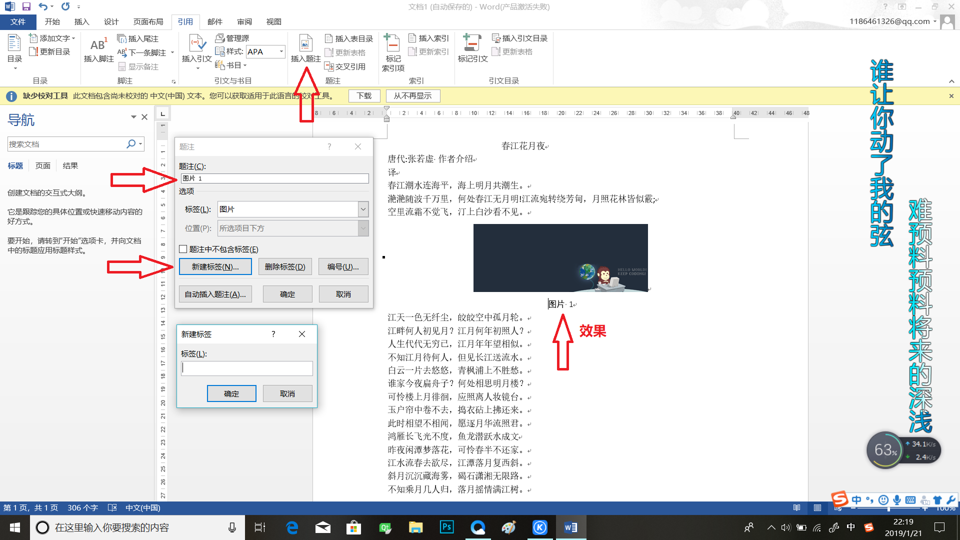Select 结果 tab in navigation pane

point(70,165)
